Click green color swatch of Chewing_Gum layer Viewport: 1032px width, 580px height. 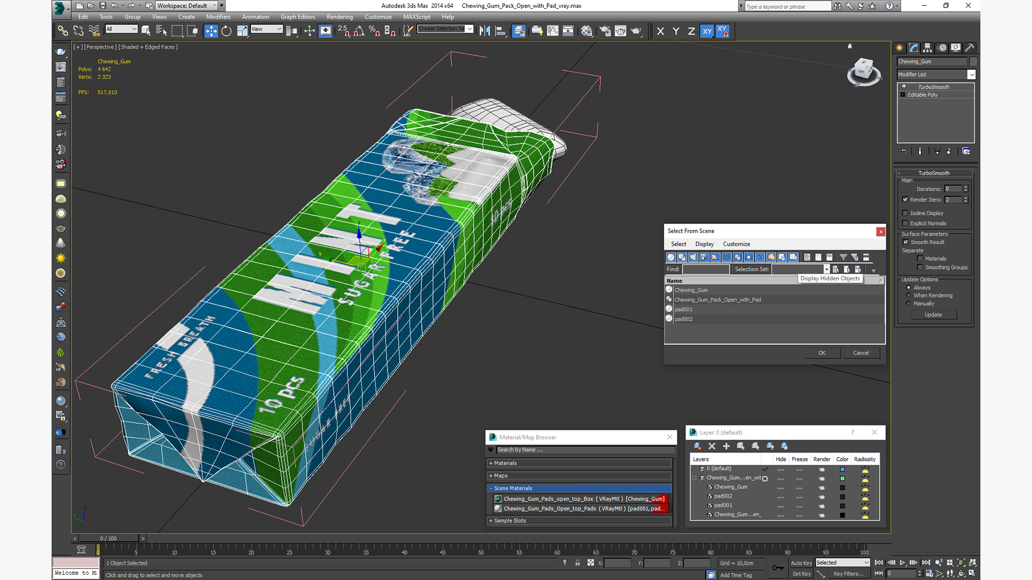coord(842,479)
